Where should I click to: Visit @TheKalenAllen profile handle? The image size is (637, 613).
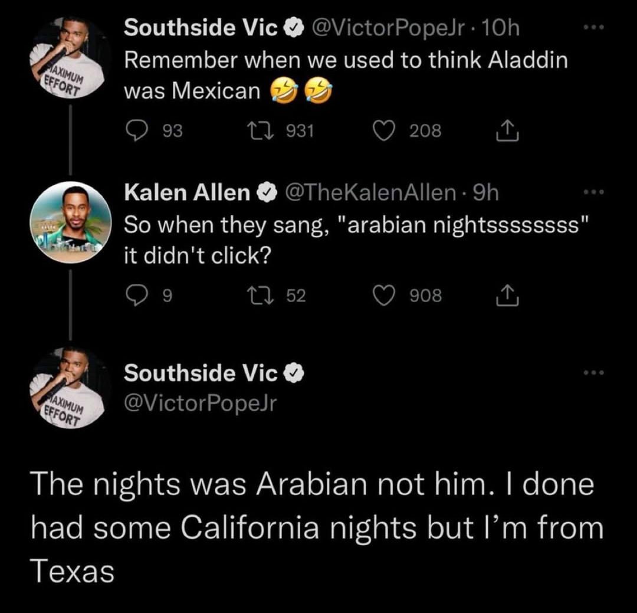coord(370,192)
